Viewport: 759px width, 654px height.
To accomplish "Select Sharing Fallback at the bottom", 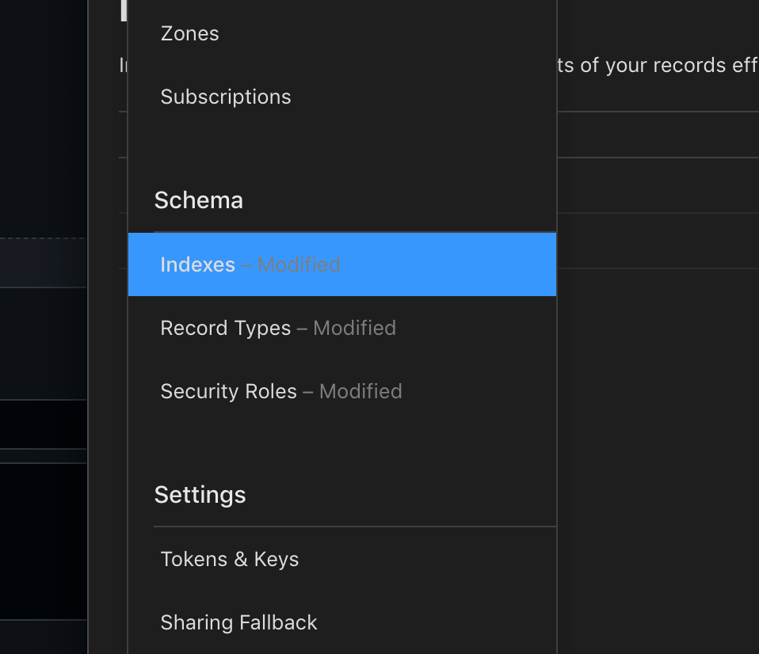I will pyautogui.click(x=238, y=622).
